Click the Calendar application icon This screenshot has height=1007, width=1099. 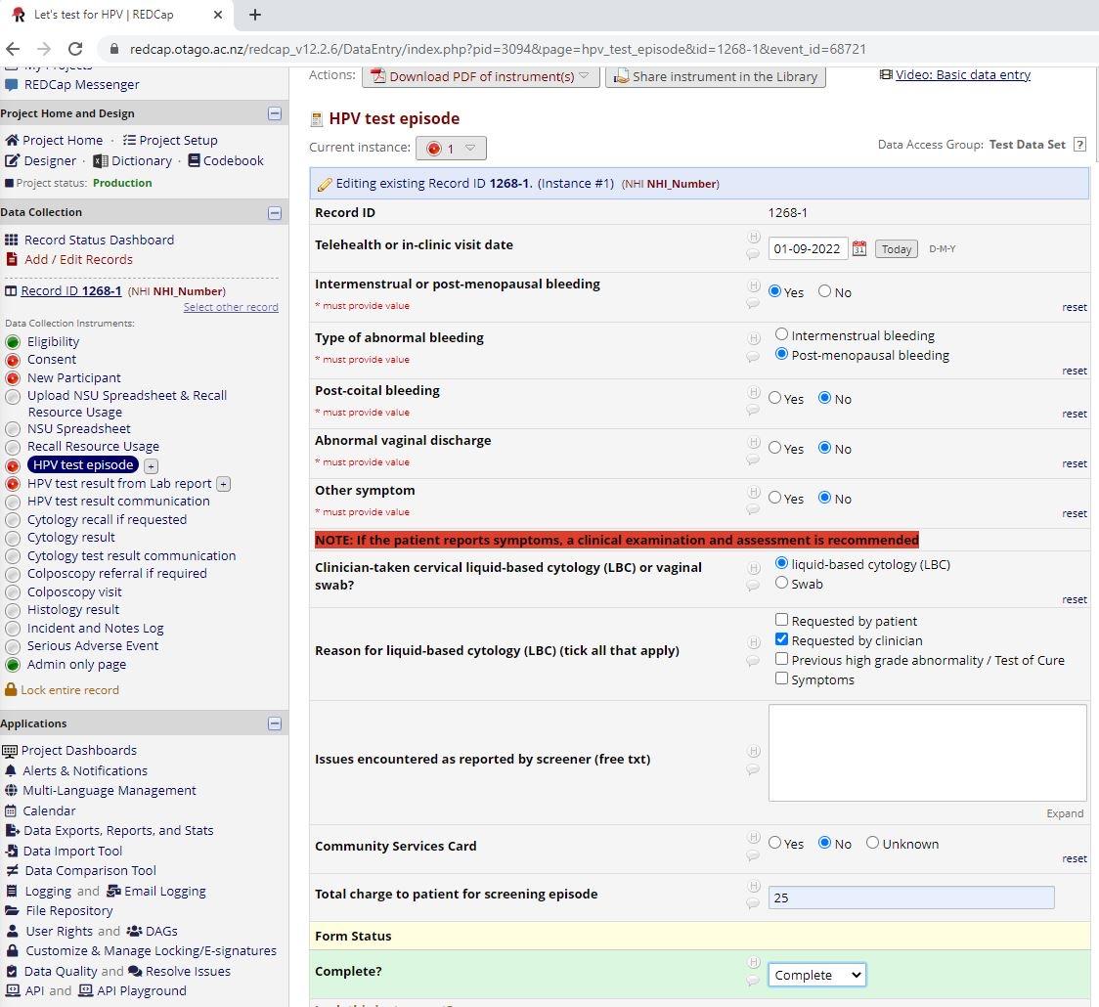[x=11, y=810]
